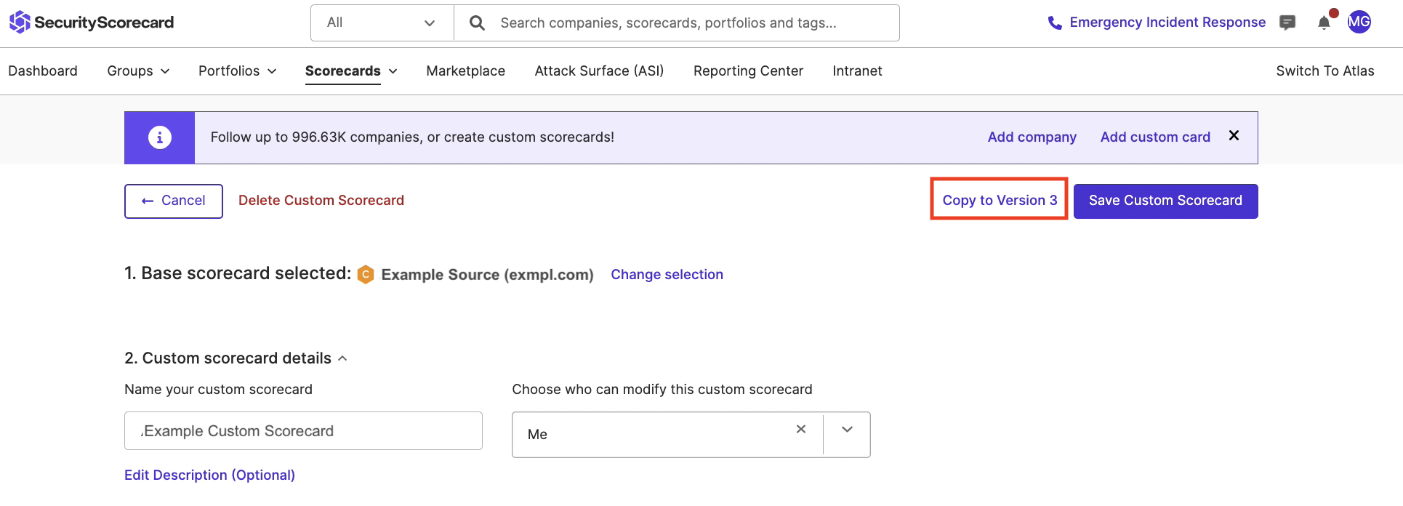Click the SecurityScorecard logo
Screen dimensions: 1403x506
click(92, 23)
